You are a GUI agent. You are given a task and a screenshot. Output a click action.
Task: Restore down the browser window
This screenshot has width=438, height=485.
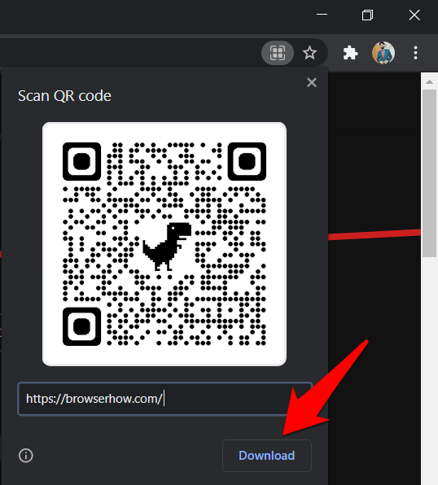pyautogui.click(x=367, y=15)
